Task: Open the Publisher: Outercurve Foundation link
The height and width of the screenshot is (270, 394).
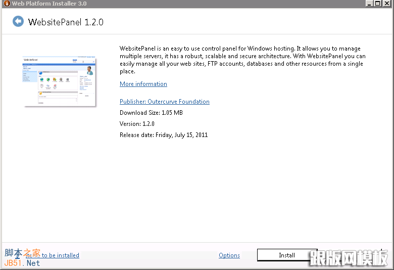Action: [165, 102]
